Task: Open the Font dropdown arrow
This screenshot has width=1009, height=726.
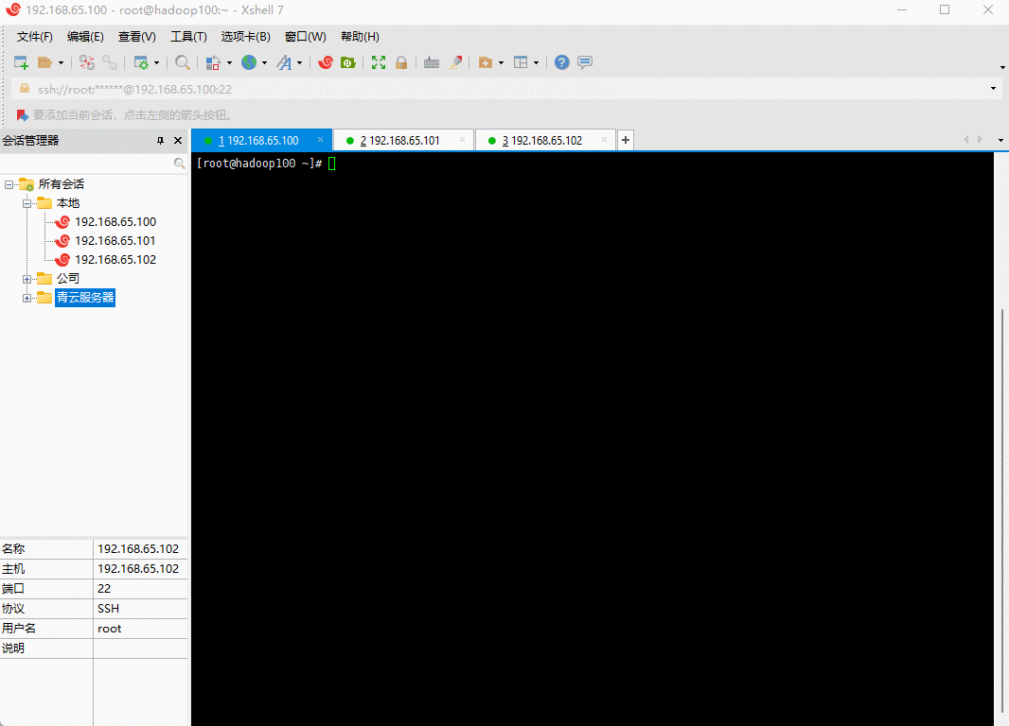Action: click(299, 63)
